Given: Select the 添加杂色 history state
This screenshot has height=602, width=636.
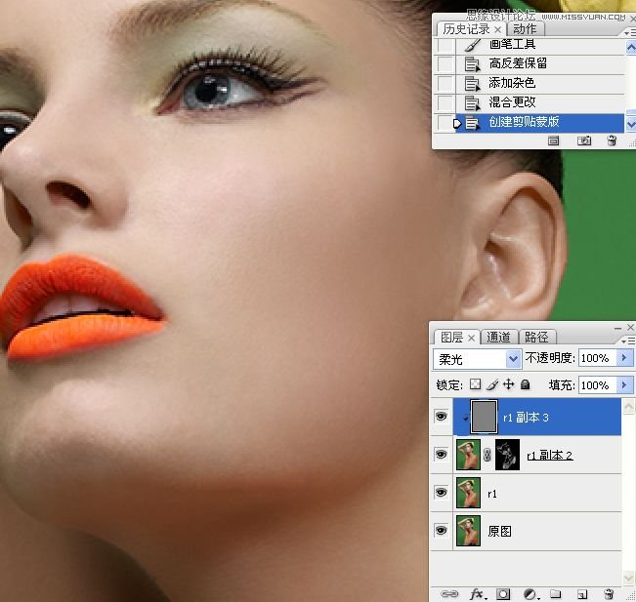Looking at the screenshot, I should (540, 84).
